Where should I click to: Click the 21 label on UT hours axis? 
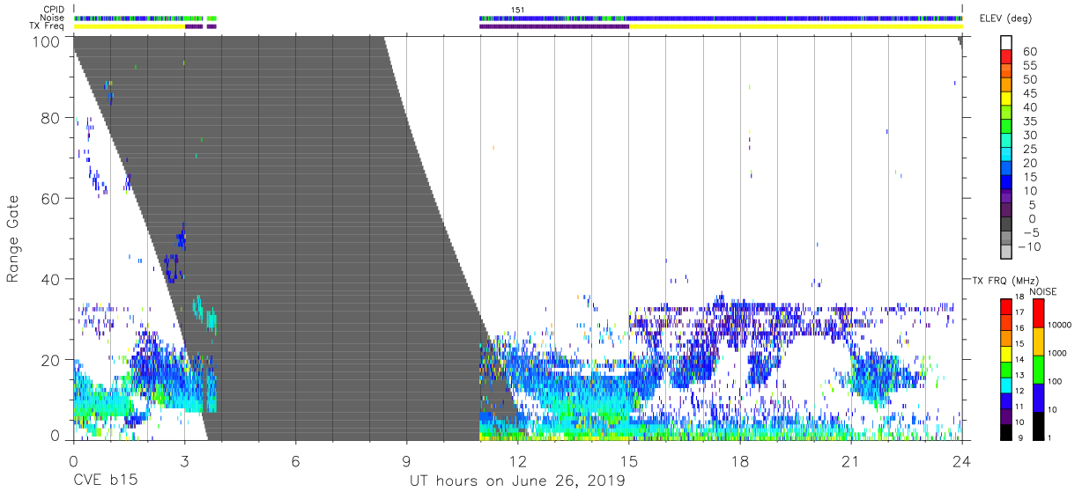[x=850, y=460]
